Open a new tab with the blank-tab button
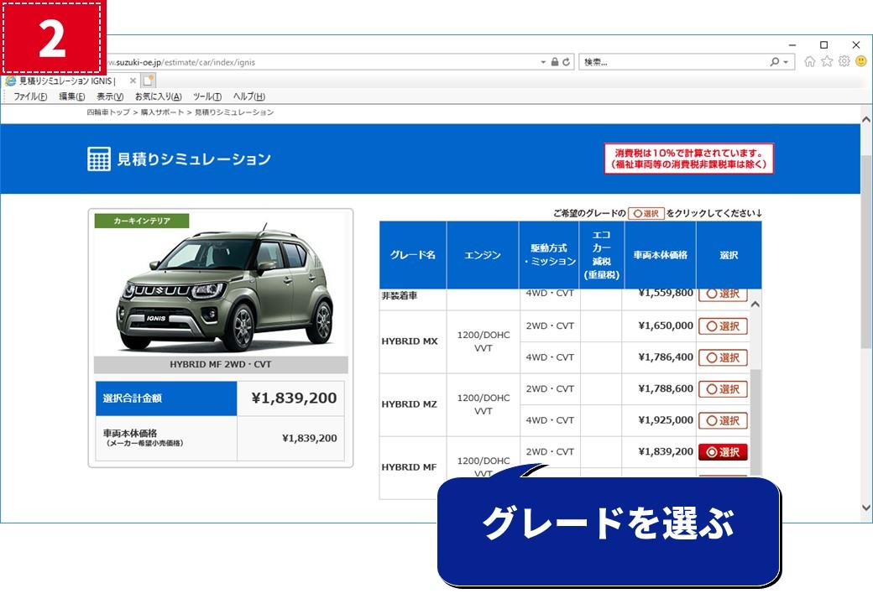 point(148,81)
